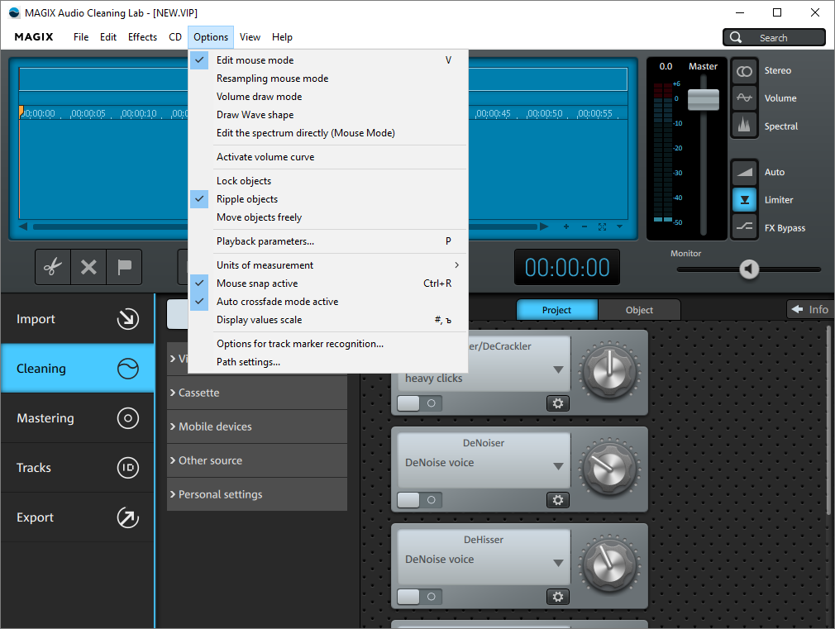This screenshot has height=629, width=835.
Task: Click the Mastering disc icon
Action: coord(128,418)
